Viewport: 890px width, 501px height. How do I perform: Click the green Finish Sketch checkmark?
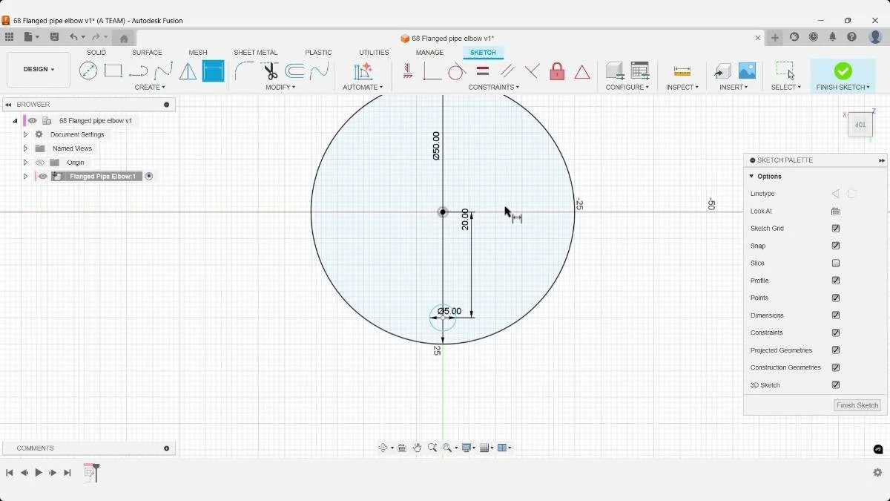pyautogui.click(x=843, y=71)
